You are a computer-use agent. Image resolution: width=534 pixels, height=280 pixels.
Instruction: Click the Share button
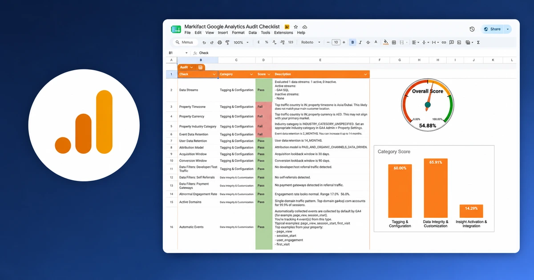[492, 29]
